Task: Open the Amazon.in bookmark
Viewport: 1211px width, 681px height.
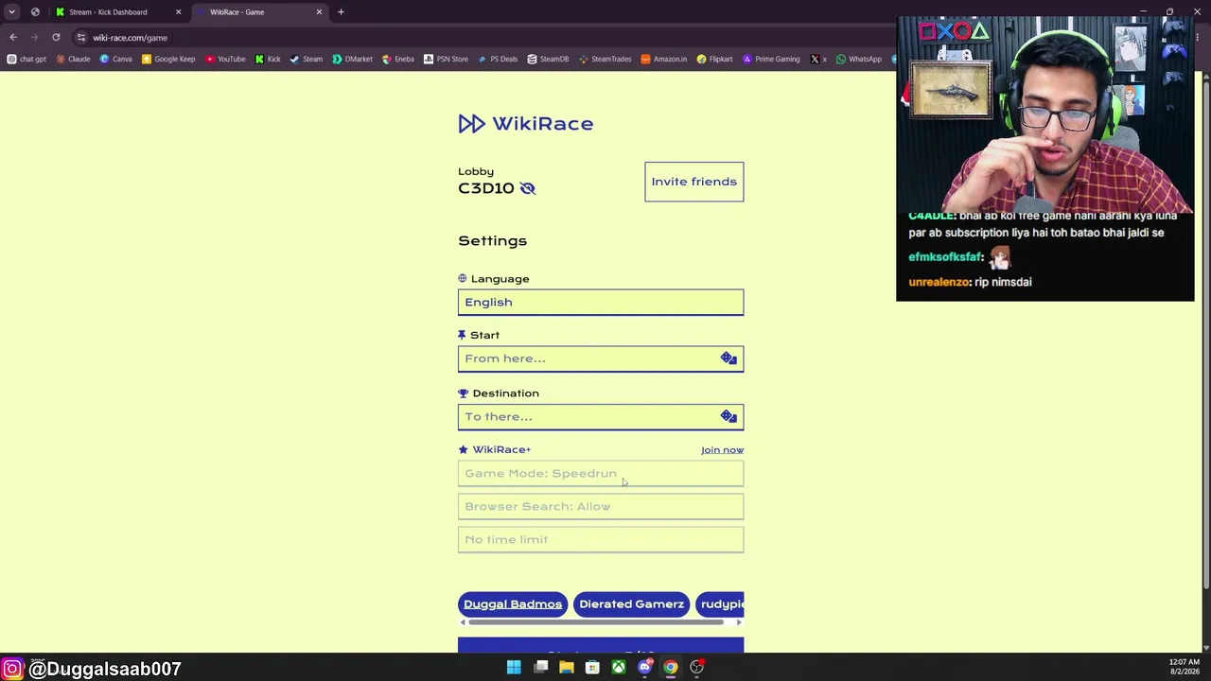Action: pyautogui.click(x=663, y=59)
